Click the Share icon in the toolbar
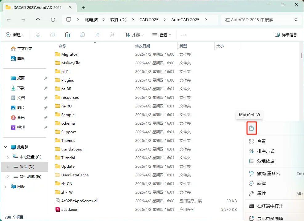304x221 pixels. [x=97, y=35]
